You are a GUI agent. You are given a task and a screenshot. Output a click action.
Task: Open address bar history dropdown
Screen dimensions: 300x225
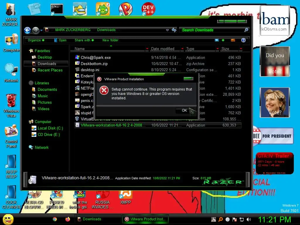(x=167, y=30)
